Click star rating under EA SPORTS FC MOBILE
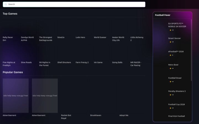Image resolution: width=199 pixels, height=124 pixels. (x=171, y=30)
